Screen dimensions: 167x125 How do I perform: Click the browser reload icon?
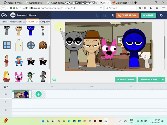point(100,8)
